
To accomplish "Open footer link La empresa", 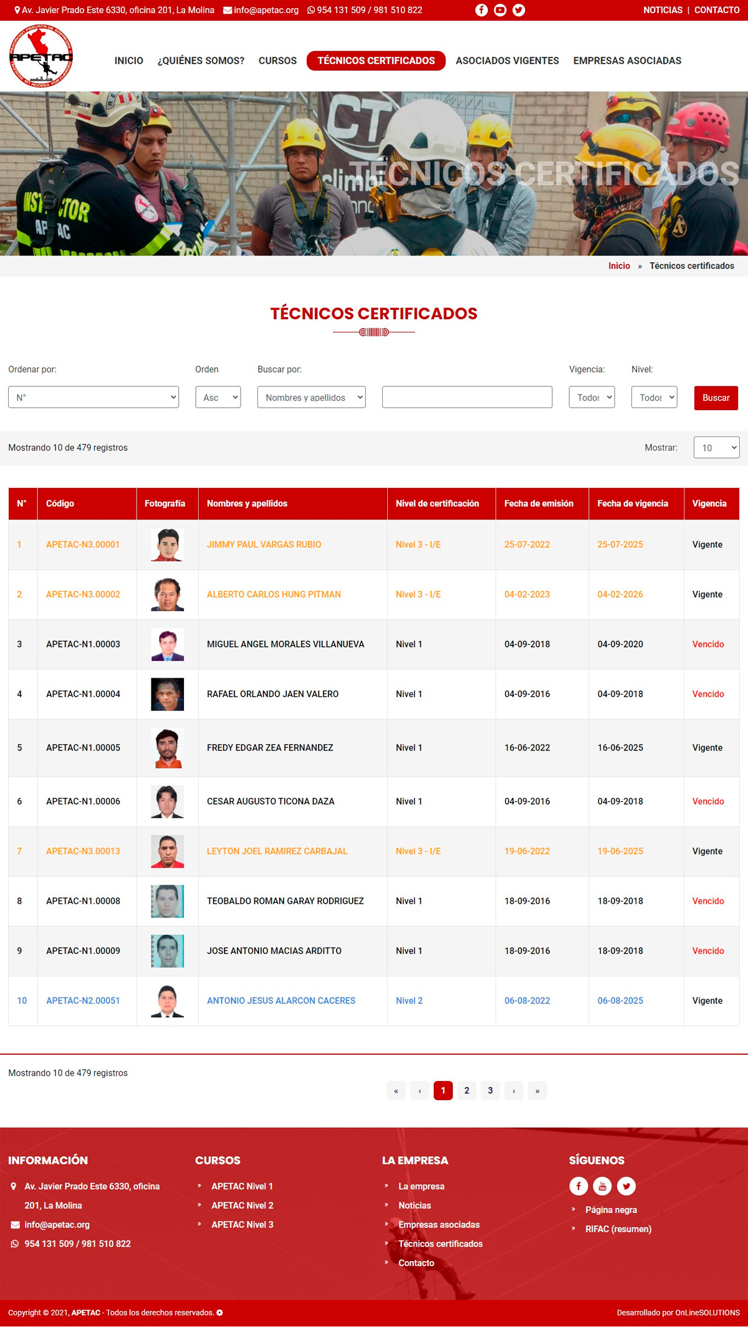I will (x=421, y=1186).
